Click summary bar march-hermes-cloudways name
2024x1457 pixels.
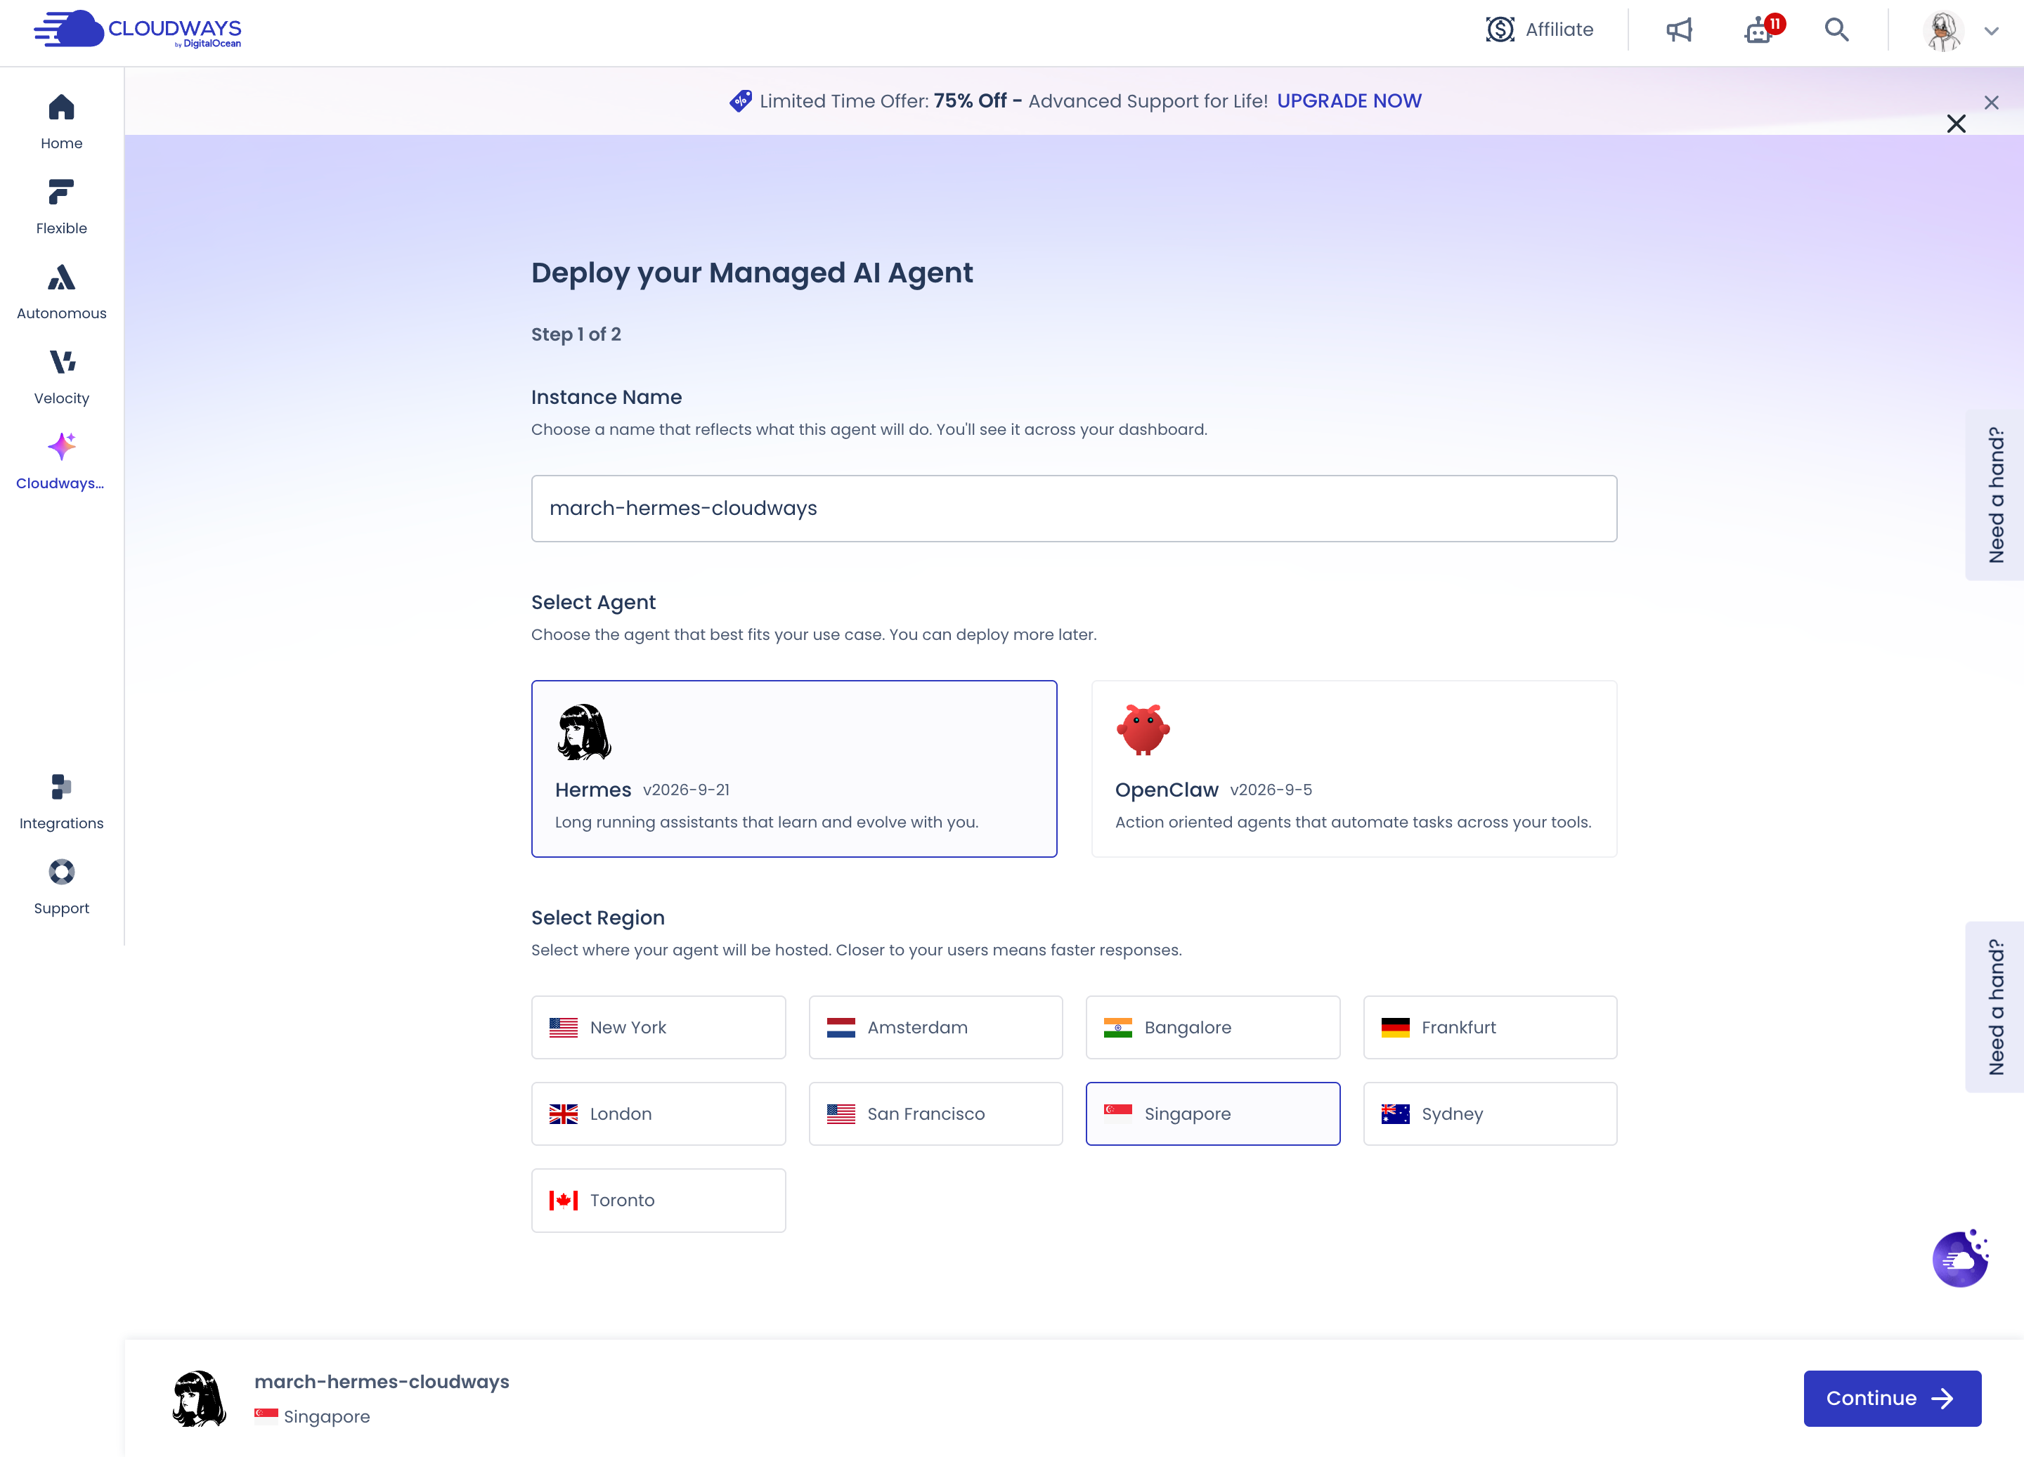[x=382, y=1381]
